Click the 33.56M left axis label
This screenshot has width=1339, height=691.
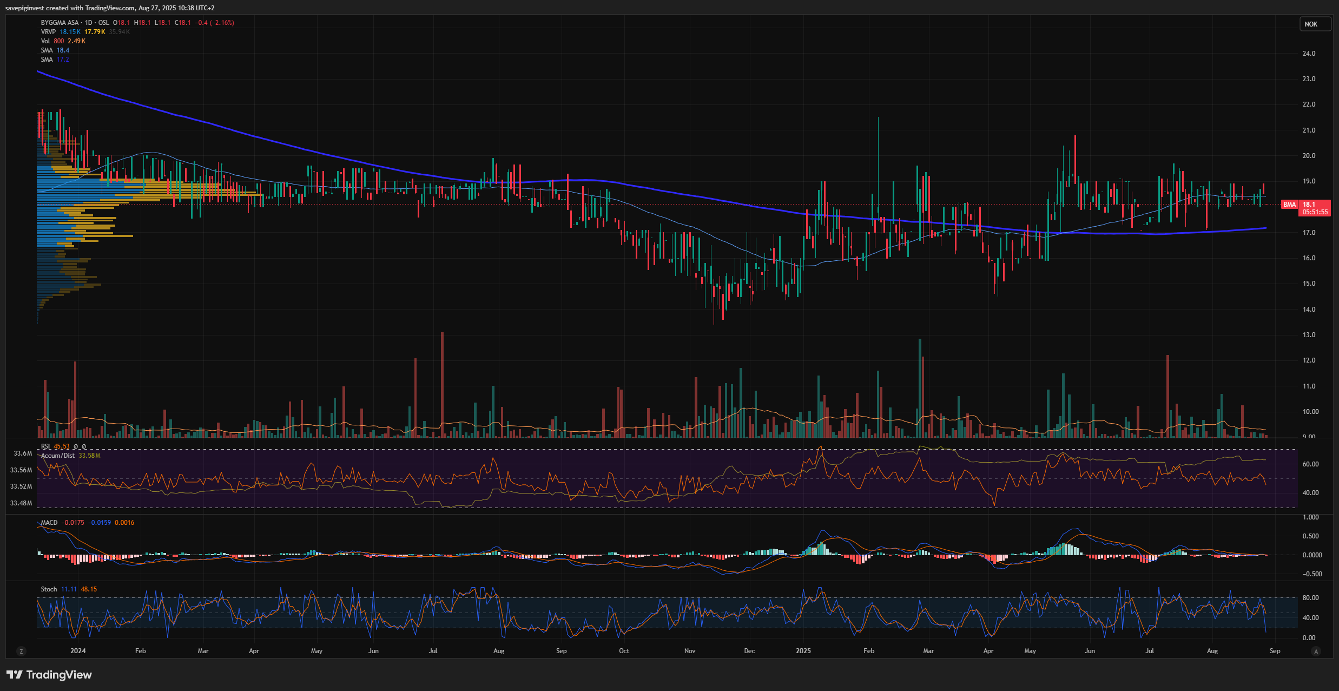point(21,470)
